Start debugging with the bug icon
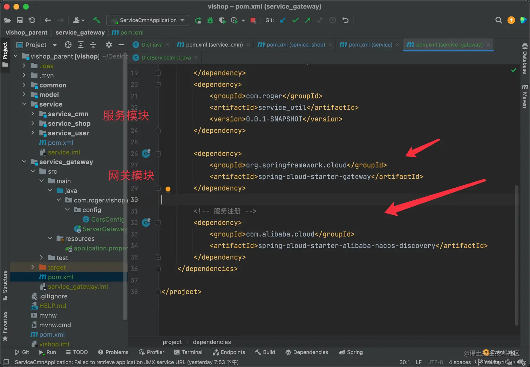This screenshot has height=367, width=530. [x=210, y=20]
